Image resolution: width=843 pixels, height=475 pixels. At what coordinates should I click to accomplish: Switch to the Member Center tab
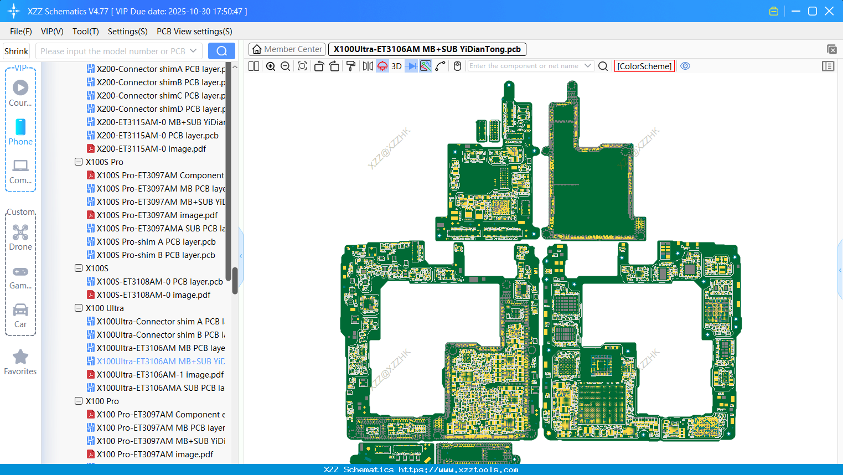point(287,49)
